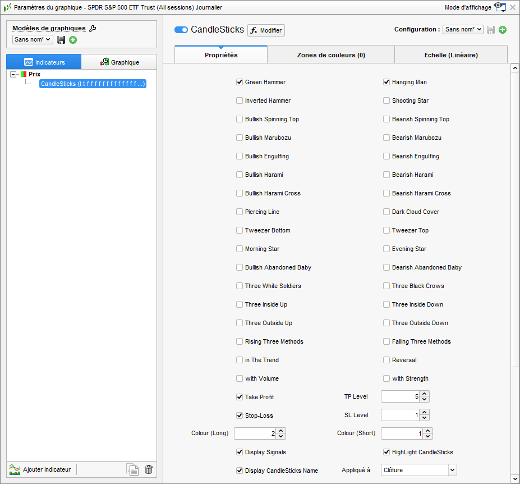Click the red-green Prix color icon
The image size is (520, 484).
coord(24,74)
